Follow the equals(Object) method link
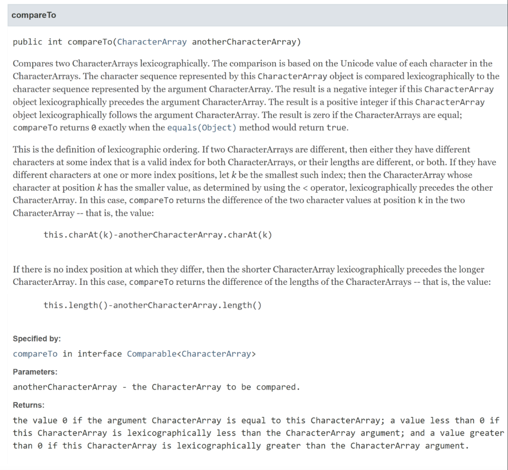This screenshot has width=508, height=470. [202, 128]
